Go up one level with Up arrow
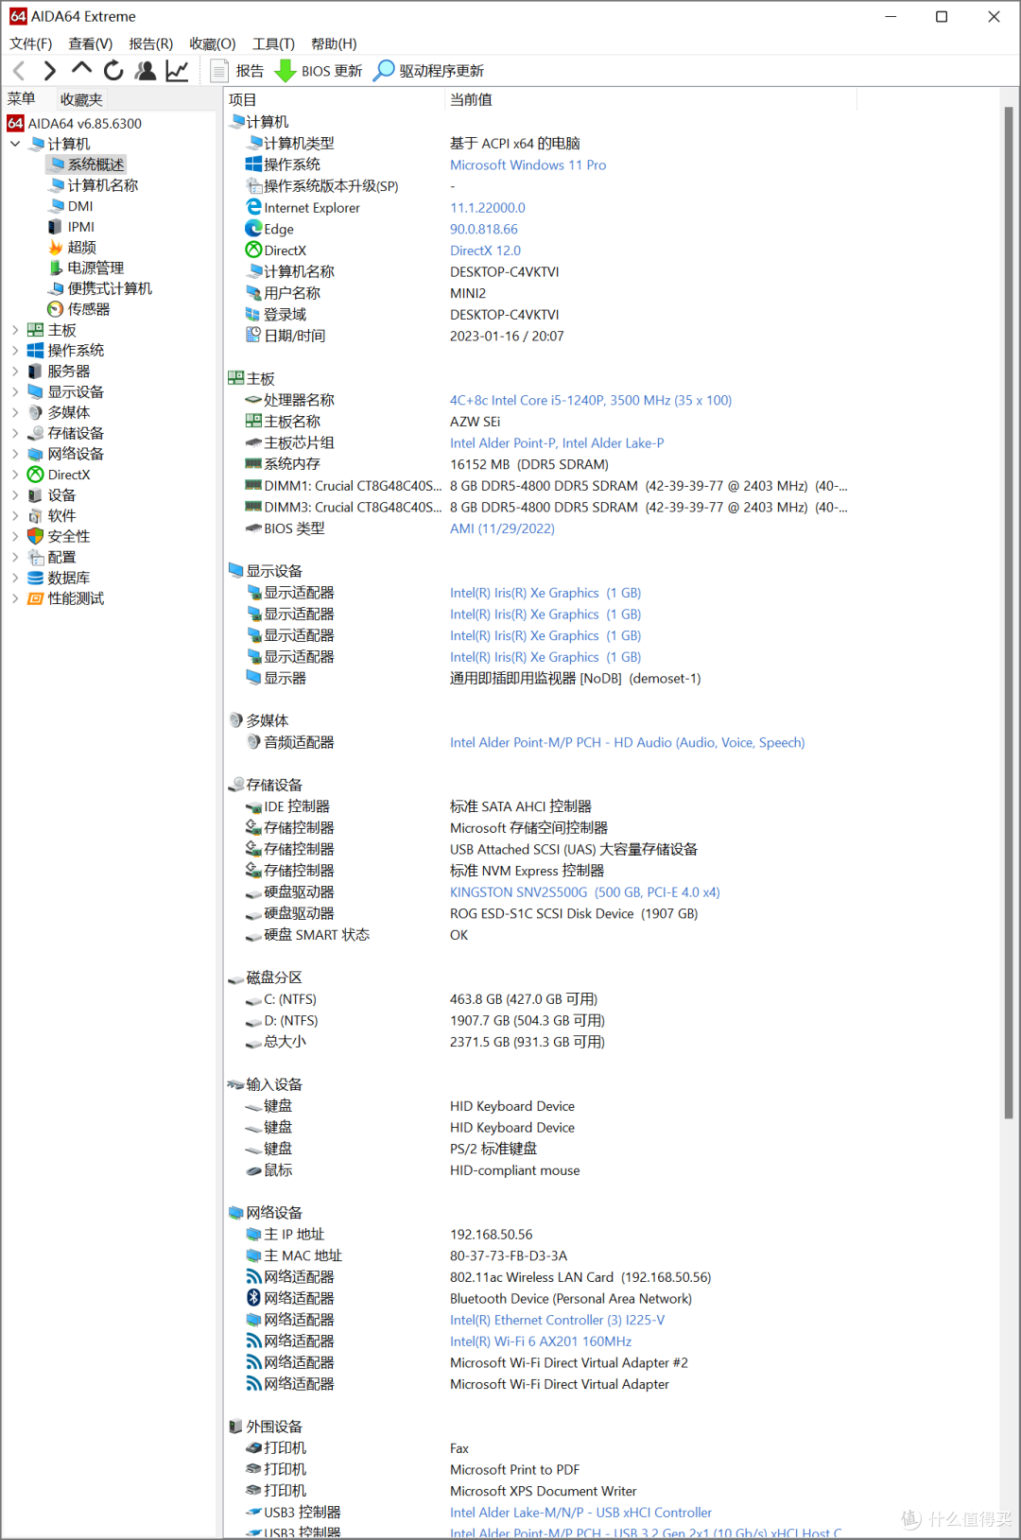This screenshot has height=1540, width=1021. (82, 69)
